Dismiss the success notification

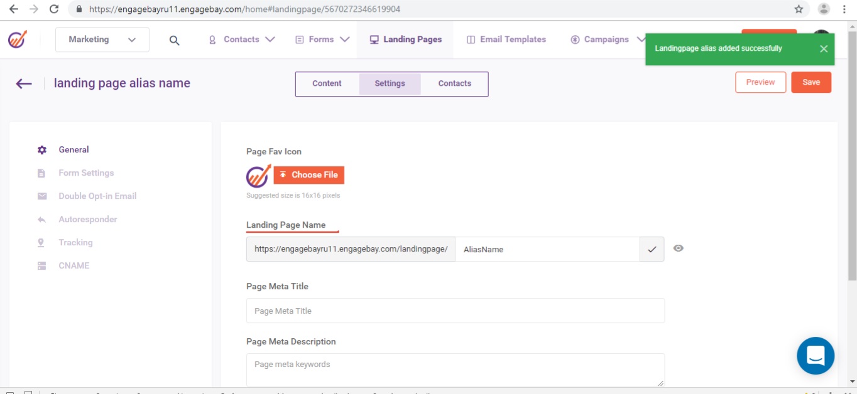point(823,49)
